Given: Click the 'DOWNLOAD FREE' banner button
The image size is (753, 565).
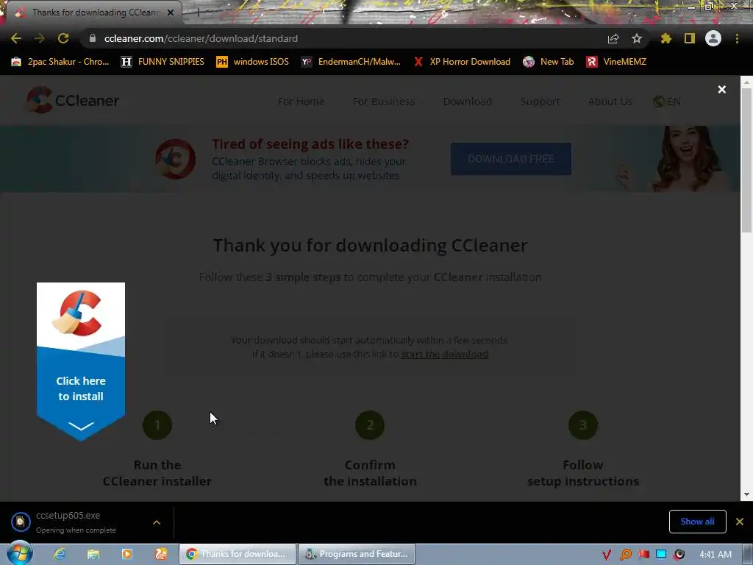Looking at the screenshot, I should pos(511,159).
